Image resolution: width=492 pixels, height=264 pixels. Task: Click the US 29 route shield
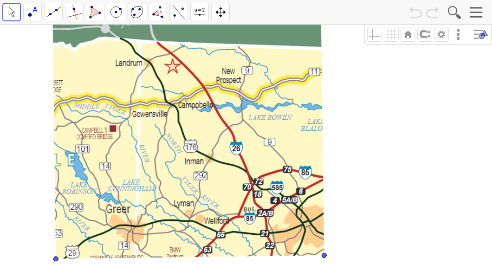72,252
